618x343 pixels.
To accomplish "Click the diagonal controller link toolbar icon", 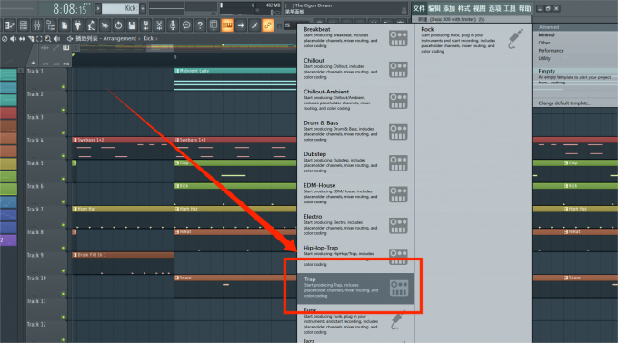I will (x=254, y=25).
